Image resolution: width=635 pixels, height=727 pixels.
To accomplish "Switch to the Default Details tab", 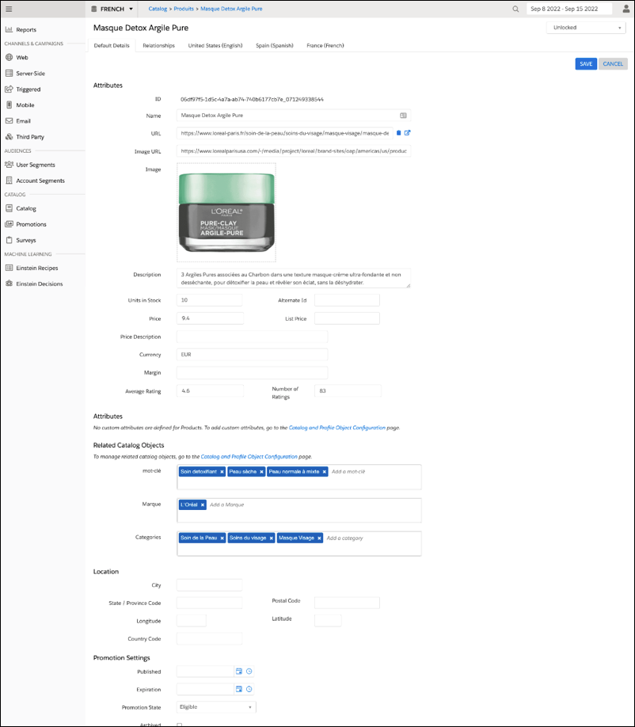I will pyautogui.click(x=112, y=45).
